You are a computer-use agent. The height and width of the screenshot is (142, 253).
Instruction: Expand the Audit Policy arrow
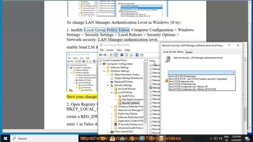click(115, 96)
